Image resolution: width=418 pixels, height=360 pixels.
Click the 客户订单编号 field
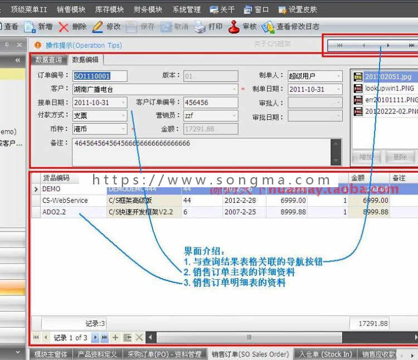point(211,103)
